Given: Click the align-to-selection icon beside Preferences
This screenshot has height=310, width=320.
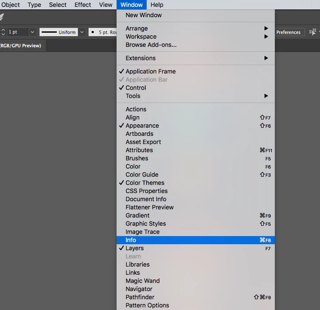Looking at the screenshot, I should (x=313, y=32).
